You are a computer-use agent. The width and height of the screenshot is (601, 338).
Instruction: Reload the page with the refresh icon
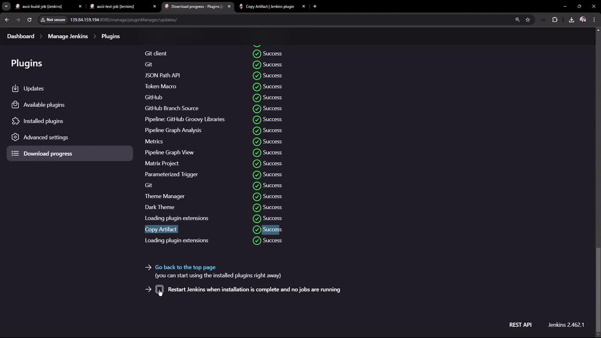click(x=29, y=20)
